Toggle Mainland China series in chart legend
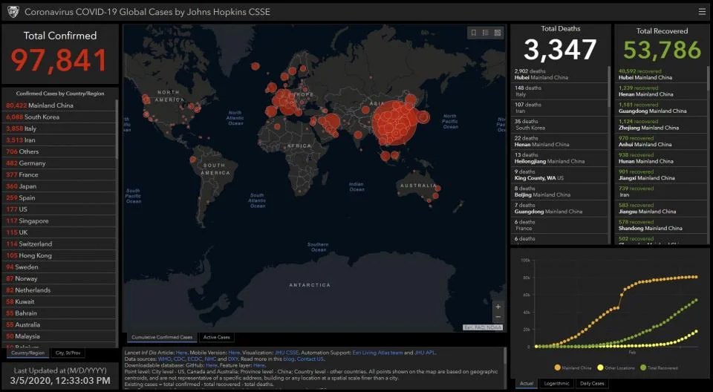This screenshot has width=713, height=392. pos(573,368)
